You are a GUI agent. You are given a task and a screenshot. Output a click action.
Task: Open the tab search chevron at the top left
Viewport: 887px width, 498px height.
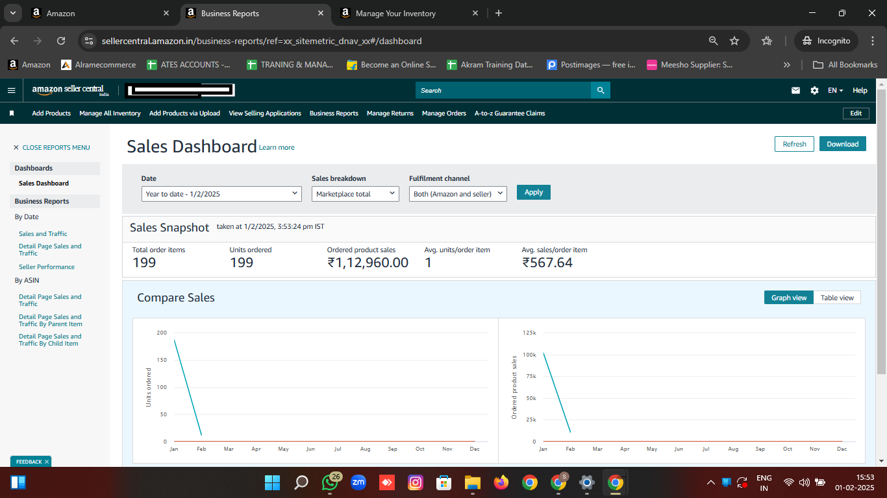(12, 13)
